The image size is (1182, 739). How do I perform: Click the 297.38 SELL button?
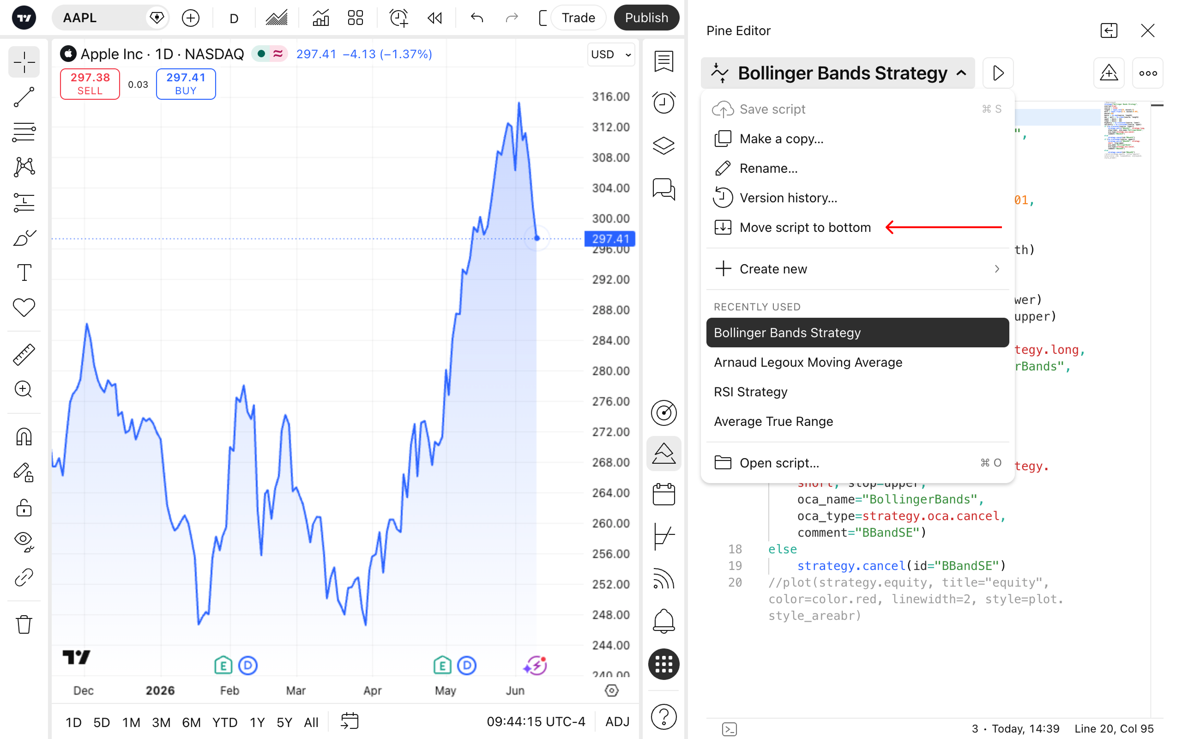pyautogui.click(x=90, y=84)
